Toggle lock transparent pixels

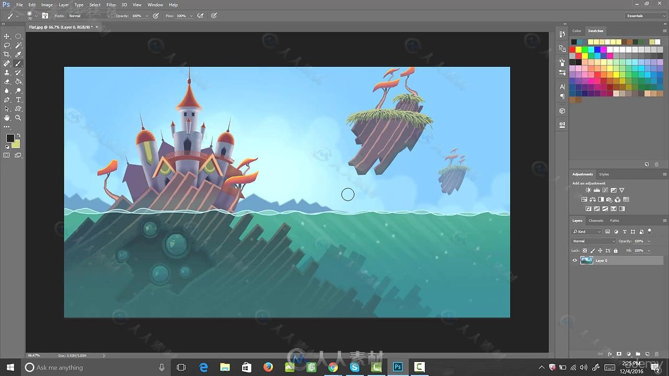585,251
